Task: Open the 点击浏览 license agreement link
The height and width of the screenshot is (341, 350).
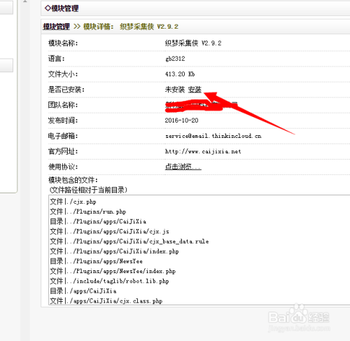Action: (x=183, y=167)
